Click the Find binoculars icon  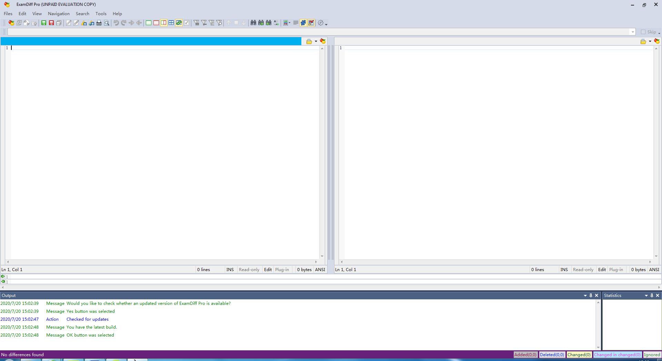pos(253,23)
